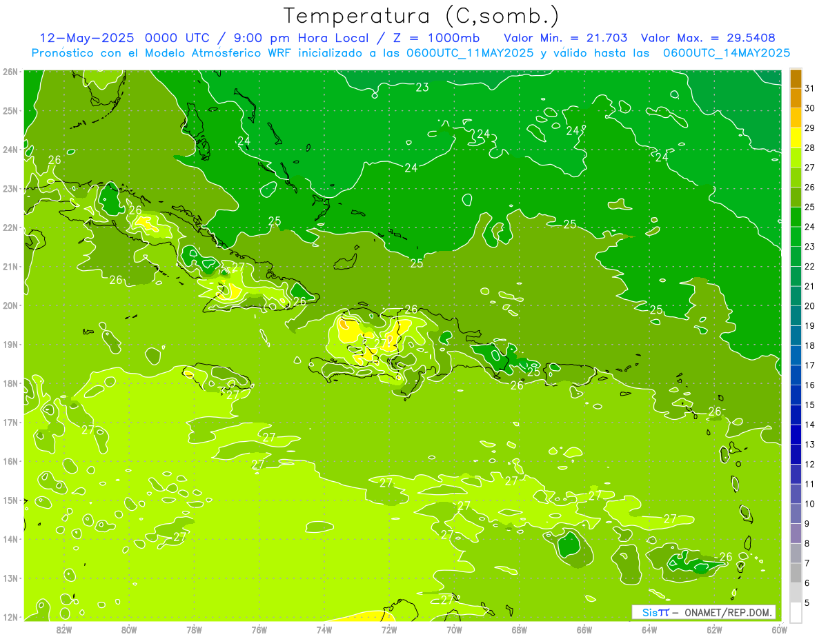Image resolution: width=828 pixels, height=639 pixels.
Task: Click the 60W longitude axis label
Action: [x=779, y=629]
